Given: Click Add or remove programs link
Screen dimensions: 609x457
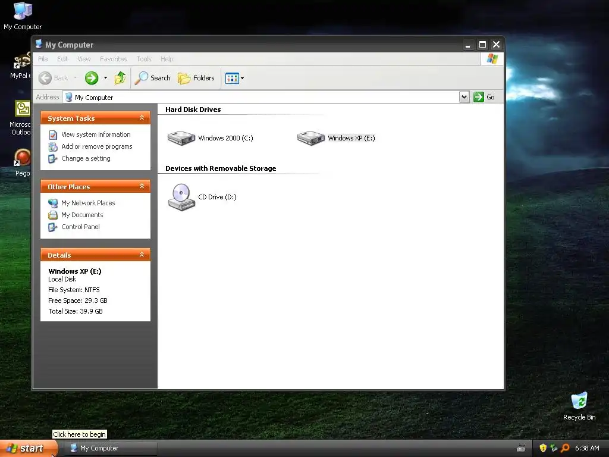Looking at the screenshot, I should coord(97,146).
